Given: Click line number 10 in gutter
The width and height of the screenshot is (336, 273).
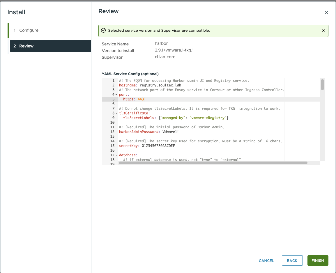Looking at the screenshot, I should pyautogui.click(x=112, y=123).
